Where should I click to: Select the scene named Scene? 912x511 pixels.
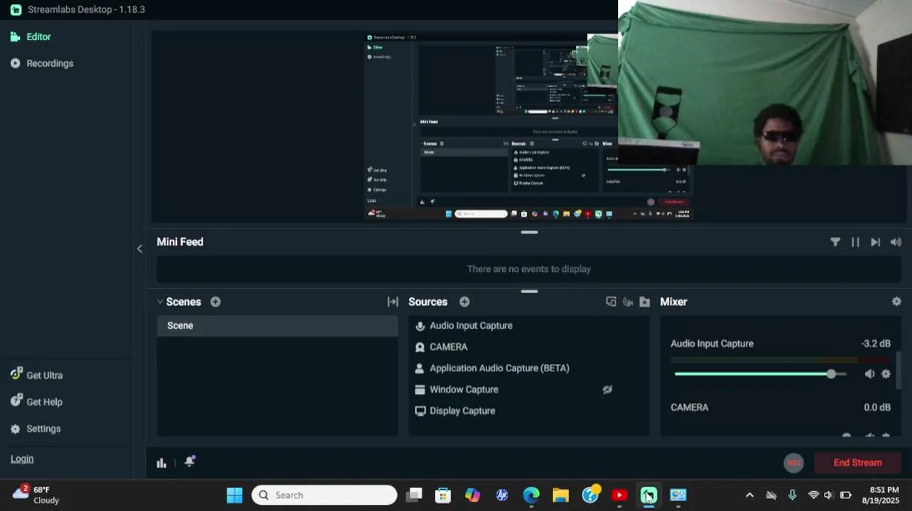click(277, 326)
